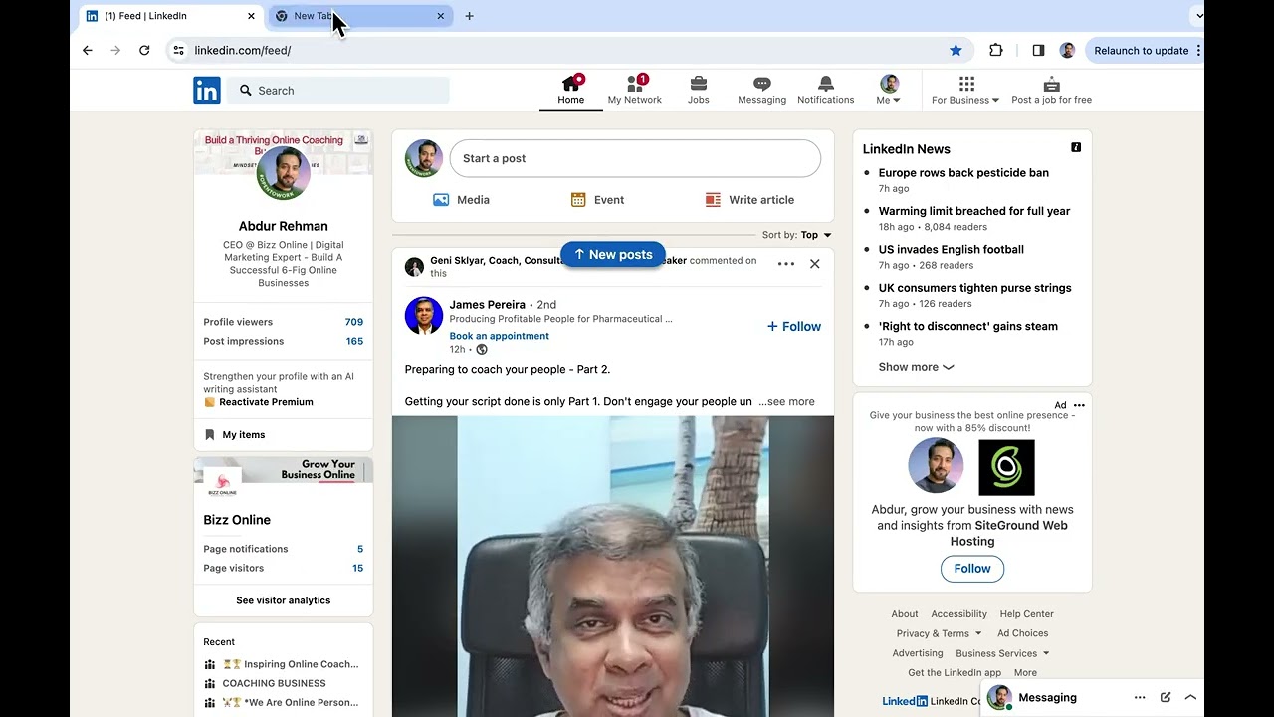Toggle the browser side panel icon
The width and height of the screenshot is (1274, 717).
[x=1038, y=50]
